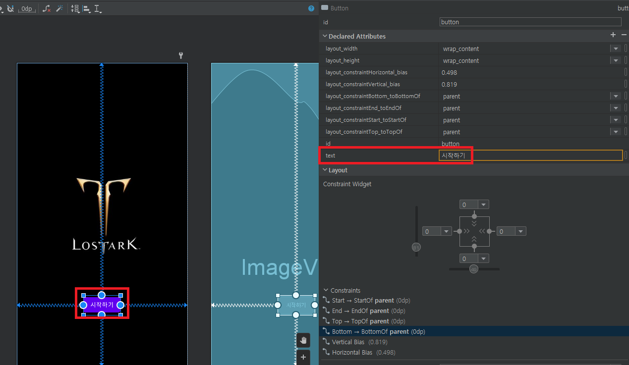Select Vertical Bias (0.819) entry
The height and width of the screenshot is (365, 629).
(474, 342)
